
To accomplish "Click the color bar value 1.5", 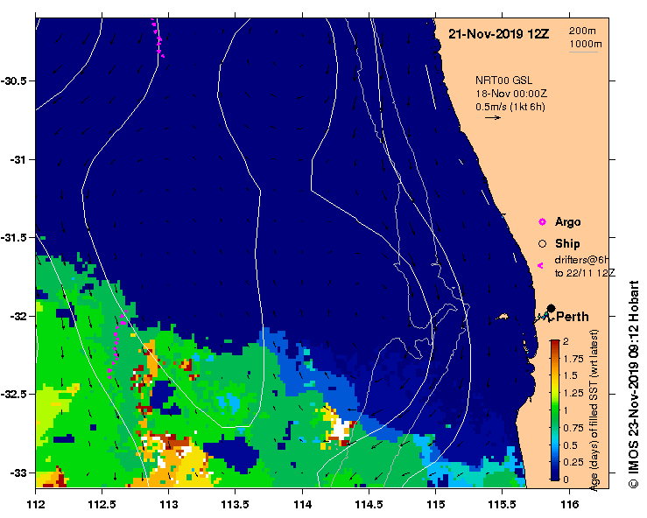I will tap(570, 375).
